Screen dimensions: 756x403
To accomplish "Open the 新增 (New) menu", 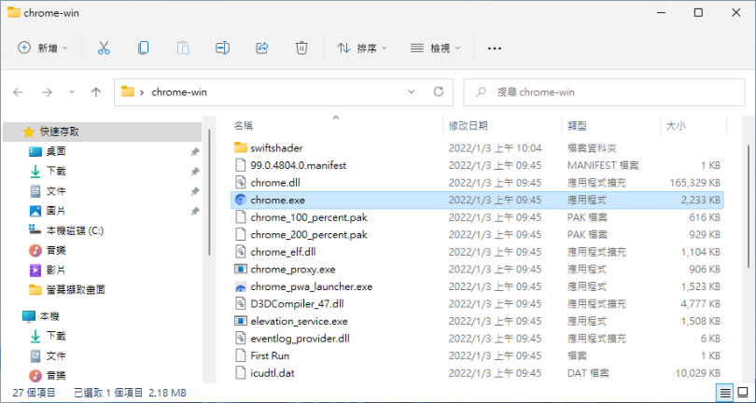I will coord(43,49).
